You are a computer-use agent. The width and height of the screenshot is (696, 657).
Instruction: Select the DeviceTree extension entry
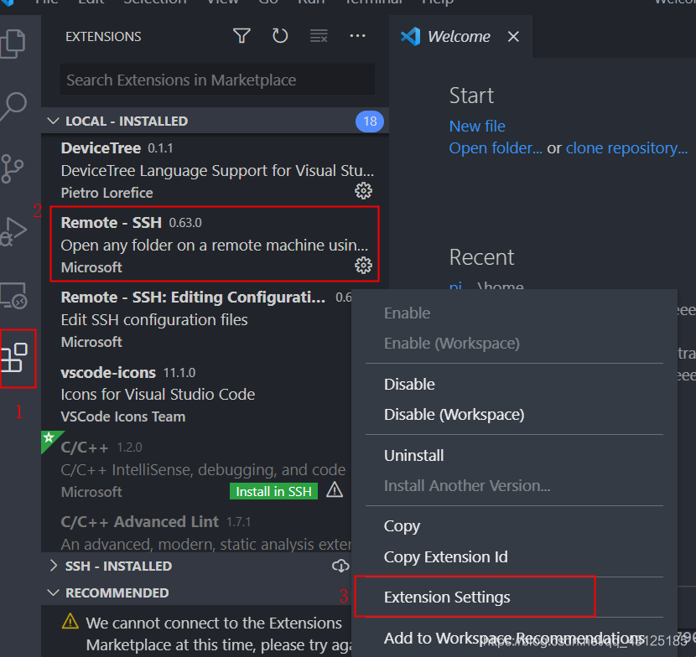(216, 170)
